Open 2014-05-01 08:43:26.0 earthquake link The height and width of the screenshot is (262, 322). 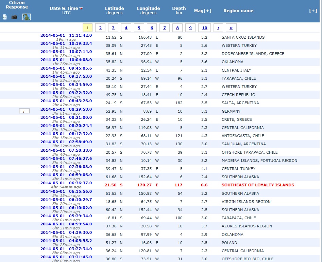tap(66, 101)
